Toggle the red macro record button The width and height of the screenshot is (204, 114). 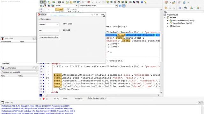coord(44,99)
